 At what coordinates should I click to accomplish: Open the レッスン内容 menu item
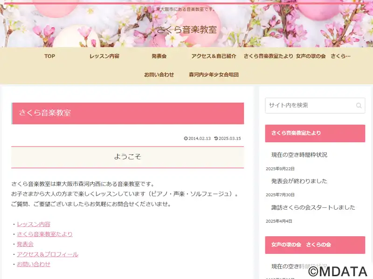click(x=104, y=56)
